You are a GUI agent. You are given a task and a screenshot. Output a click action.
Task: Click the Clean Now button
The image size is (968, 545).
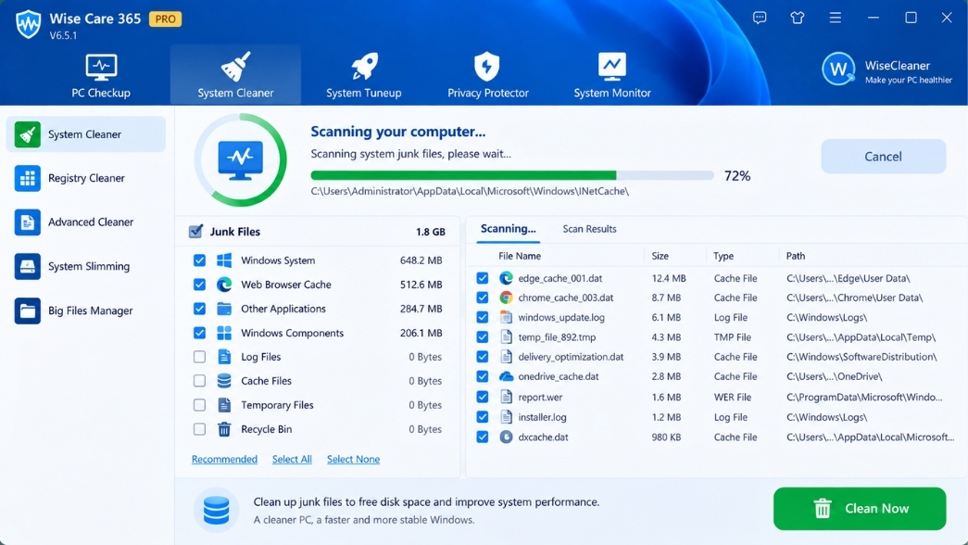[860, 509]
